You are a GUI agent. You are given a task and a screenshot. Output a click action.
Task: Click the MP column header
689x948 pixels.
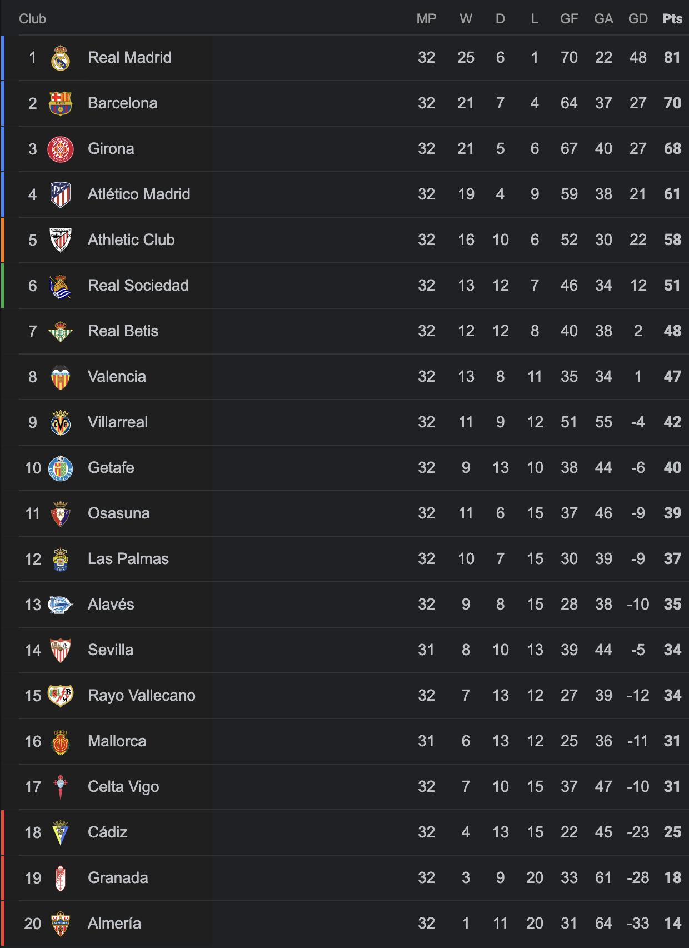pos(426,19)
